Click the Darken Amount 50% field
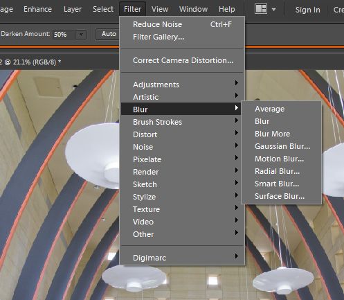 (x=64, y=35)
